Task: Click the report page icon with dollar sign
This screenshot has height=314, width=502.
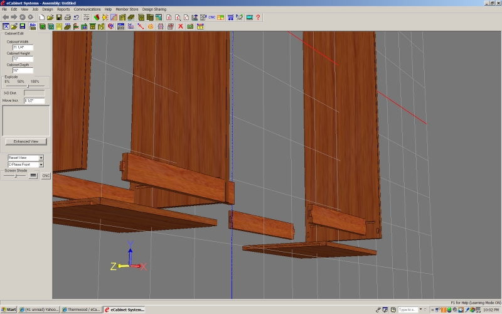Action: (178, 18)
